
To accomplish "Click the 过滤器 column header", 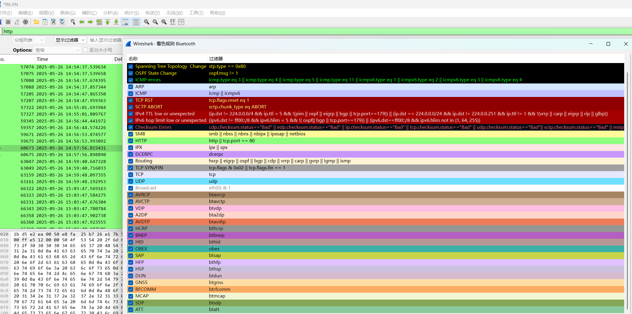I will click(x=416, y=59).
